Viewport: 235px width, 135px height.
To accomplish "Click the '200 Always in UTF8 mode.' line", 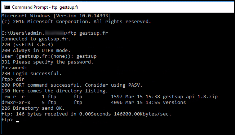I will click(36, 51).
